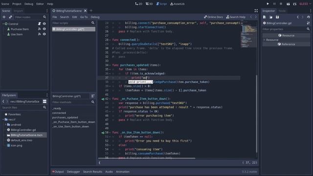
Task: Add a new scene tab
Action: tap(91, 11)
